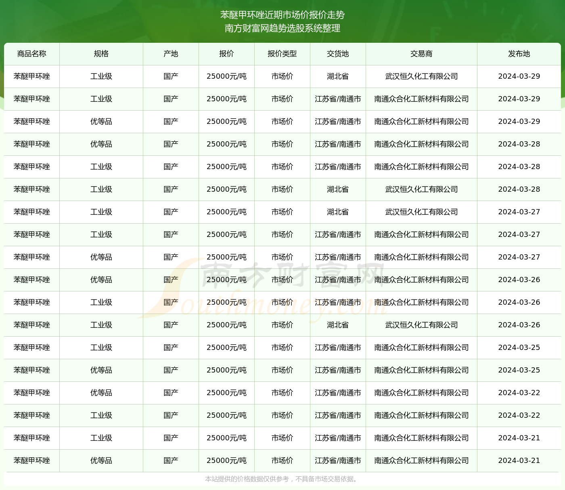Click 优等品 in the 2024-03-22 row

[101, 393]
